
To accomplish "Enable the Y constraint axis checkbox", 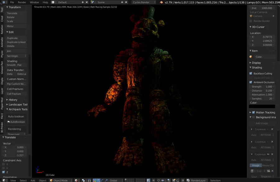I will (3, 168).
